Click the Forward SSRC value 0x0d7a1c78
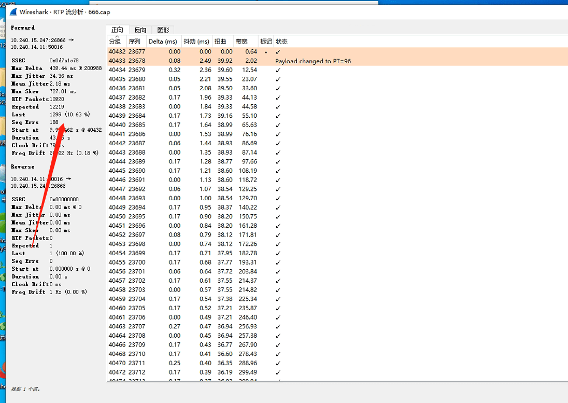 click(64, 61)
